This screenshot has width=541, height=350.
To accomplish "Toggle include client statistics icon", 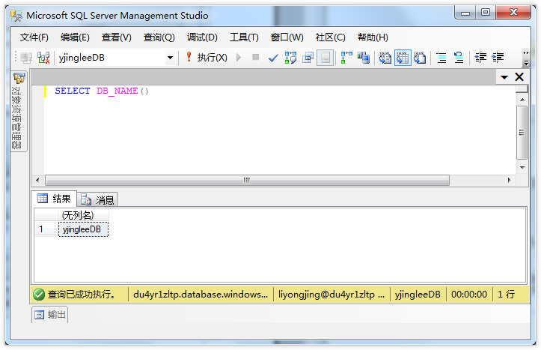I will coord(364,58).
